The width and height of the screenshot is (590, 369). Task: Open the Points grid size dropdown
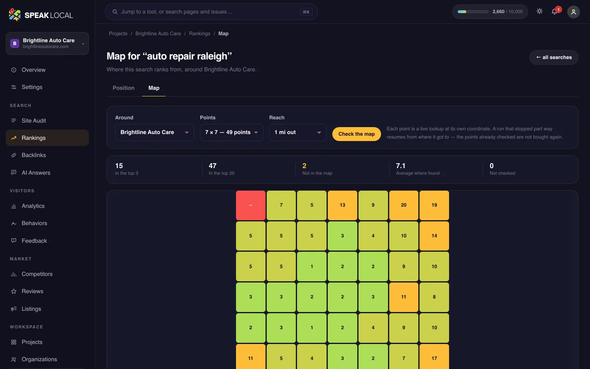click(x=231, y=132)
